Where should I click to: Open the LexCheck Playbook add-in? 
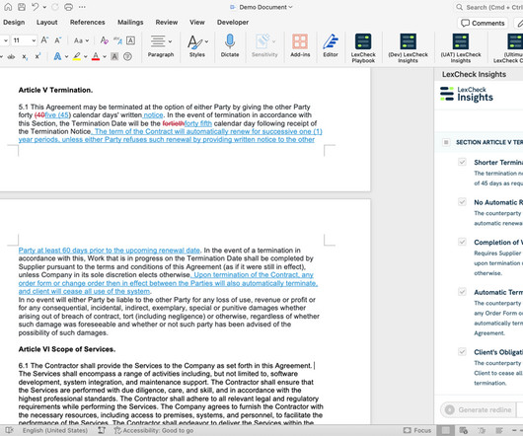click(x=363, y=48)
